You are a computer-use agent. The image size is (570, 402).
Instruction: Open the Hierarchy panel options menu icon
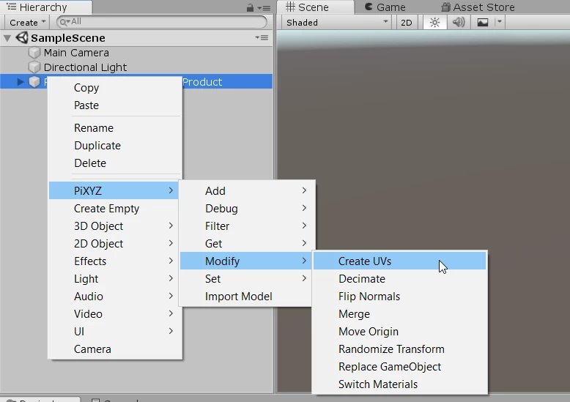[x=264, y=7]
